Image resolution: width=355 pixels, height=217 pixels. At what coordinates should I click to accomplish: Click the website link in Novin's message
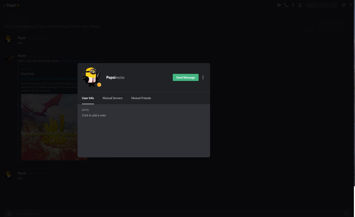(x=79, y=61)
